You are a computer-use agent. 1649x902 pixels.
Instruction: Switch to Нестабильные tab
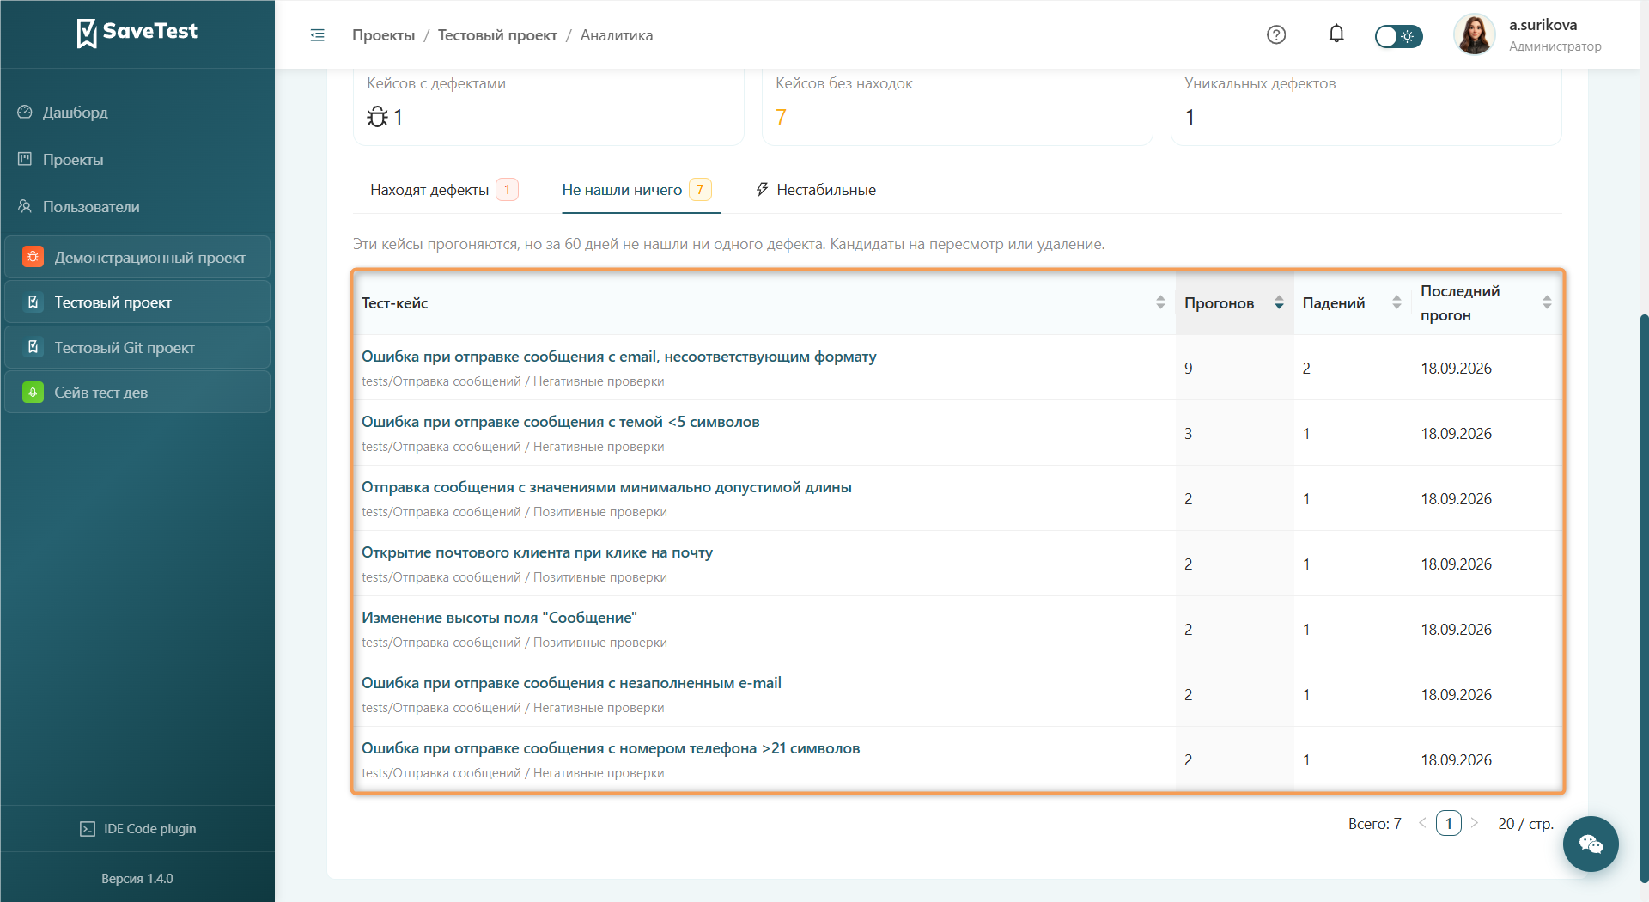pyautogui.click(x=816, y=189)
